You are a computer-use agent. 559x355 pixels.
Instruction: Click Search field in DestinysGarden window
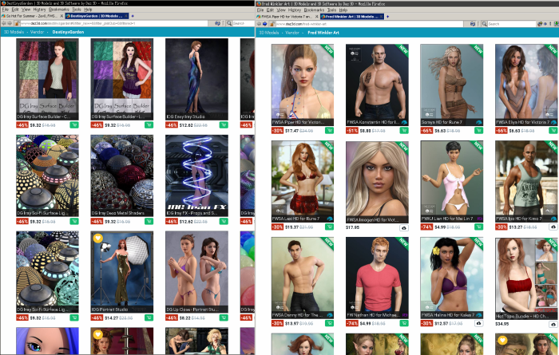click(x=243, y=23)
